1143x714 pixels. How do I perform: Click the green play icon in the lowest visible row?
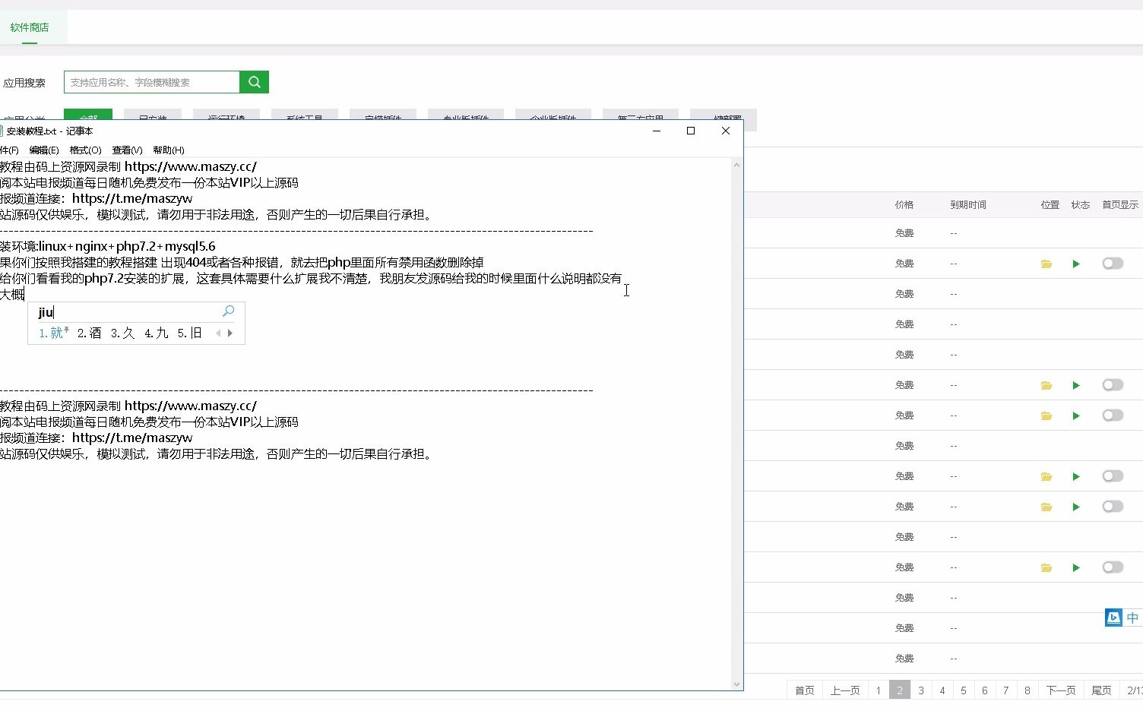pos(1076,567)
